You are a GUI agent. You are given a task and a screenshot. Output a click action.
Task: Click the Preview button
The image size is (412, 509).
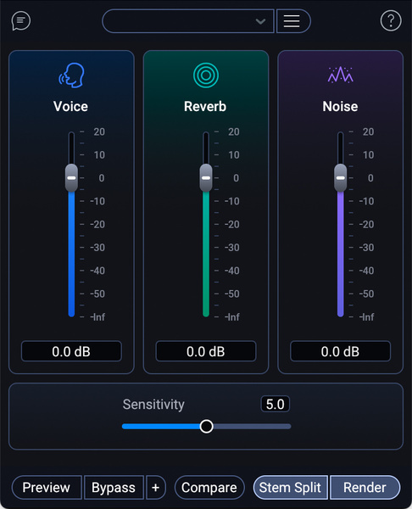(x=47, y=487)
